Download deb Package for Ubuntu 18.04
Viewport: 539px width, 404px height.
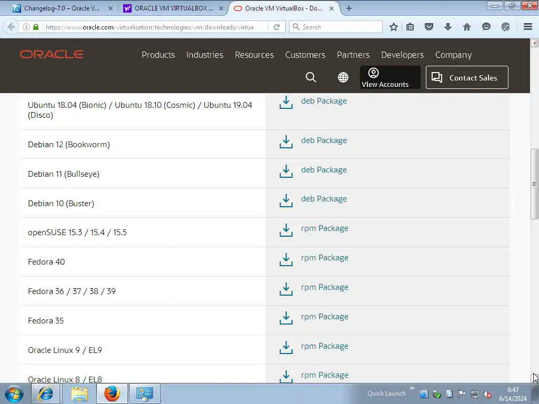(x=324, y=101)
